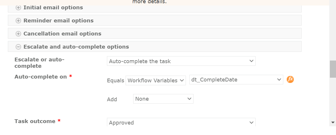Viewport: 336px width, 135px height.
Task: Open the Workflow Variables dropdown
Action: 156,80
